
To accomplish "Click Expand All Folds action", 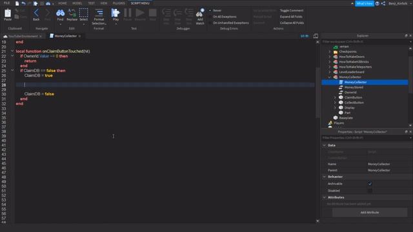I will [291, 17].
